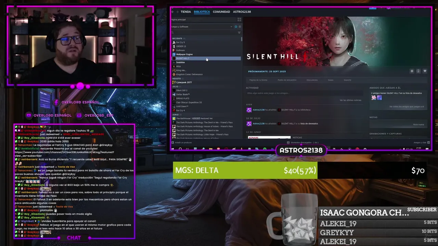Open the ASTROS2138 profile tab
The height and width of the screenshot is (246, 438).
coord(242,12)
